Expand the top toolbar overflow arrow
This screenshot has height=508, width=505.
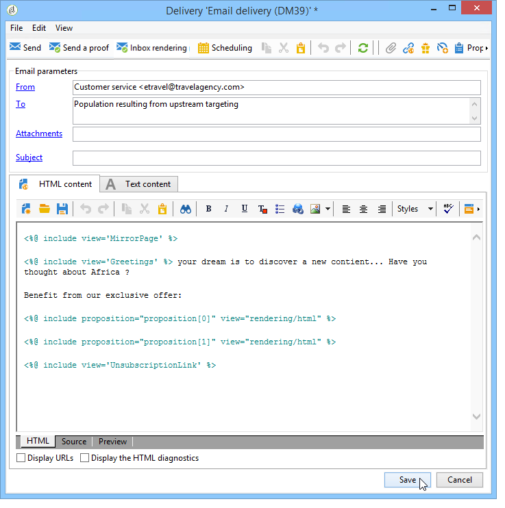point(486,48)
